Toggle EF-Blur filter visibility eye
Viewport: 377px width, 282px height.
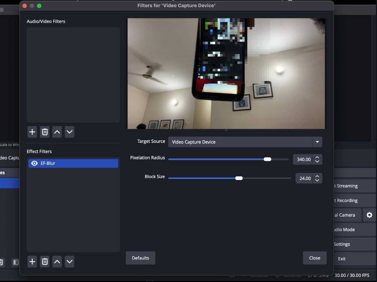point(33,163)
